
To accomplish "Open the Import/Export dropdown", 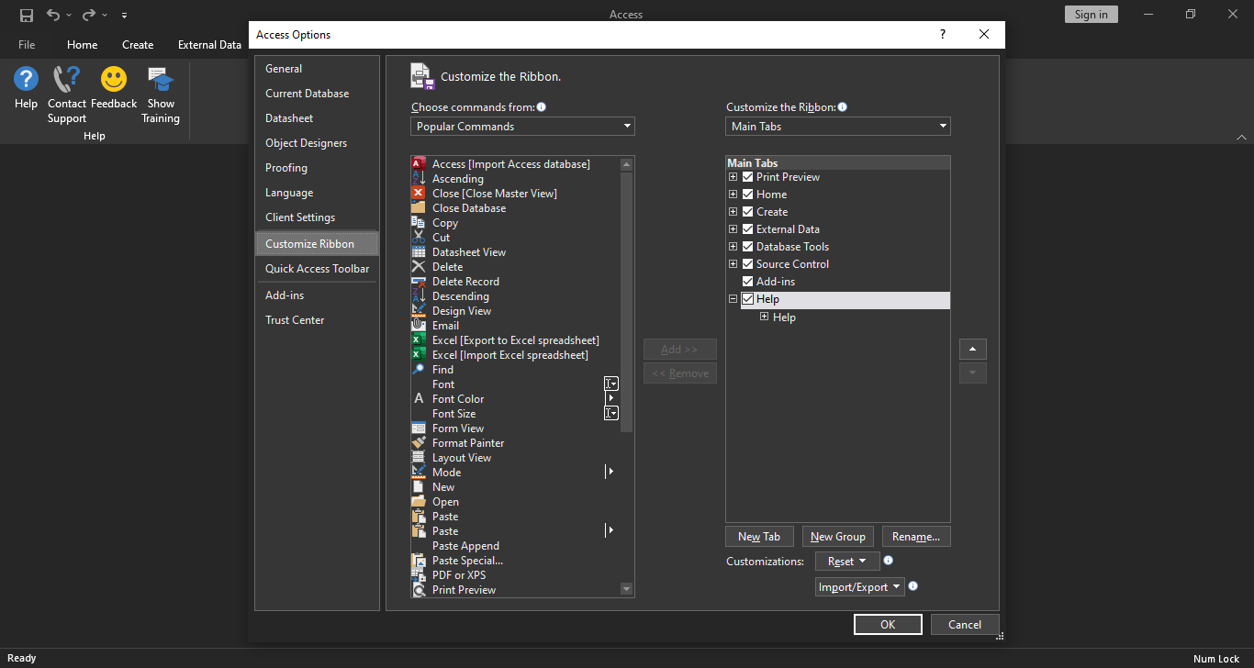I will tap(860, 587).
